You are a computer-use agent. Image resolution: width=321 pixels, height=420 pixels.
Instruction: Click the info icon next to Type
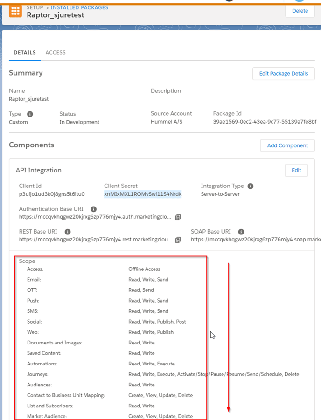[x=30, y=114]
